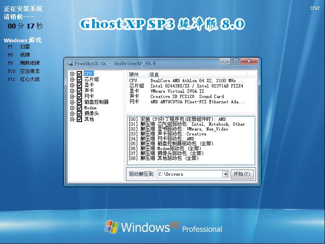Expand the 芯片组 tree node
The image size is (325, 244).
(x=72, y=79)
